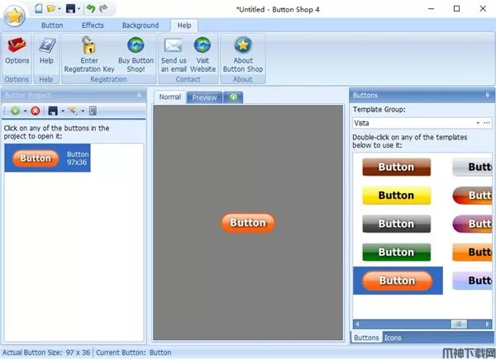Viewport: 496px width, 359px height.
Task: Click the document icon in Button Project toolbar
Action: 93,111
